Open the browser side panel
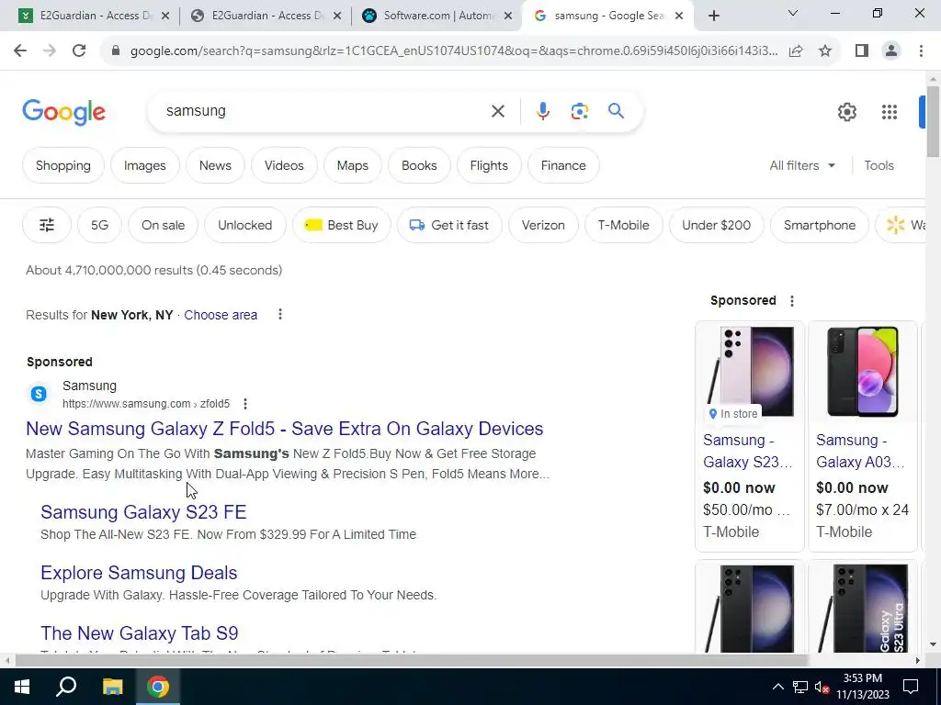This screenshot has height=705, width=941. point(862,51)
